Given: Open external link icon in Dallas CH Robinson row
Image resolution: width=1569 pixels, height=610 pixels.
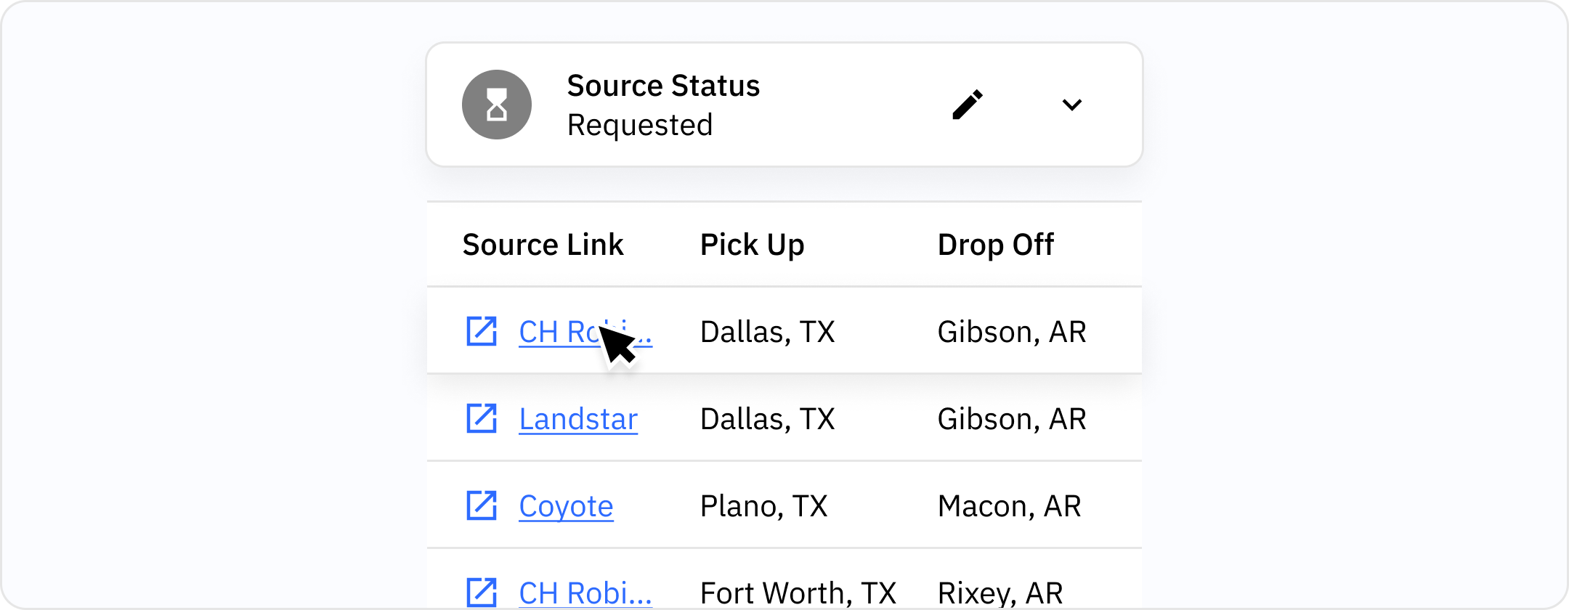Looking at the screenshot, I should (482, 331).
